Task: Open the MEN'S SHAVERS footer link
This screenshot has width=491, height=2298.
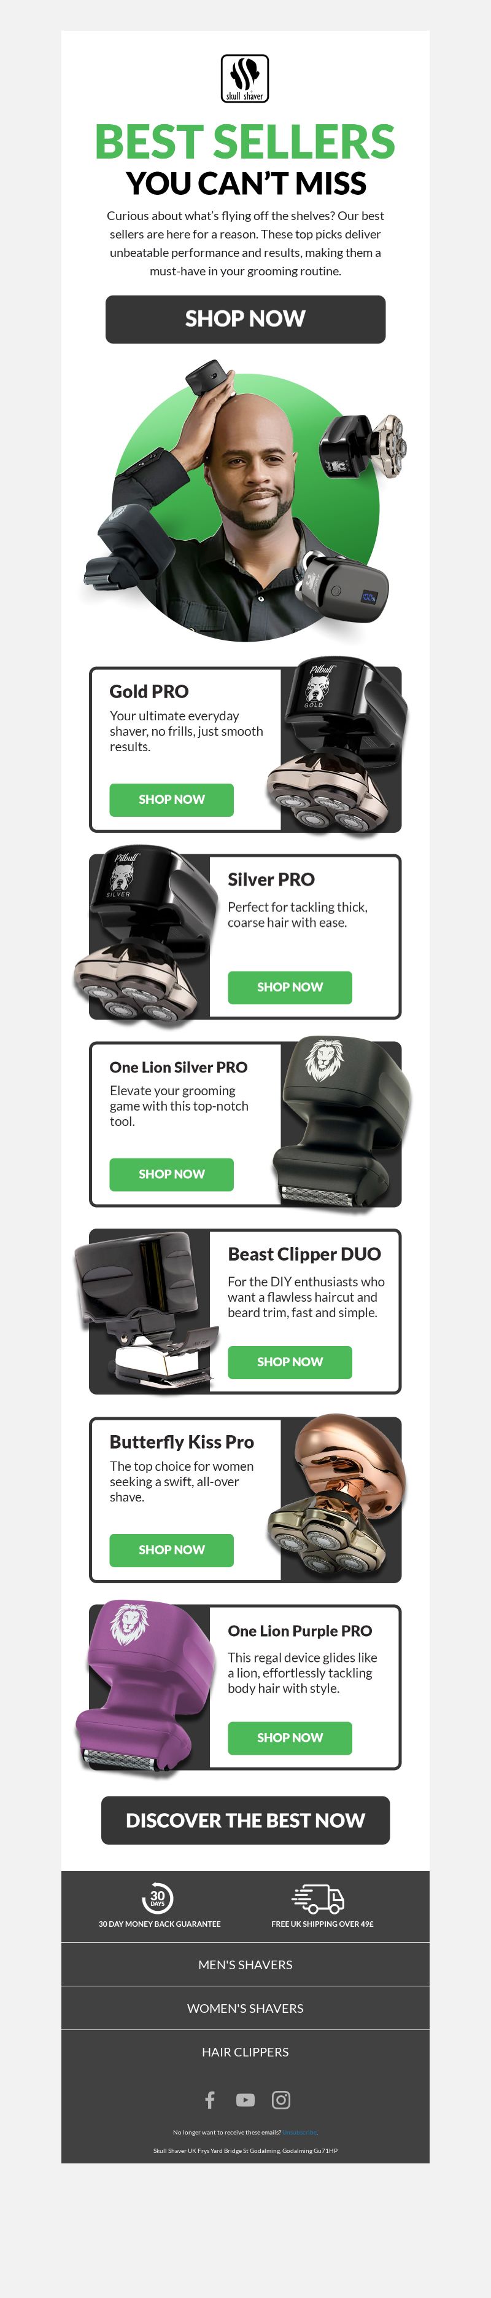Action: pyautogui.click(x=245, y=1964)
